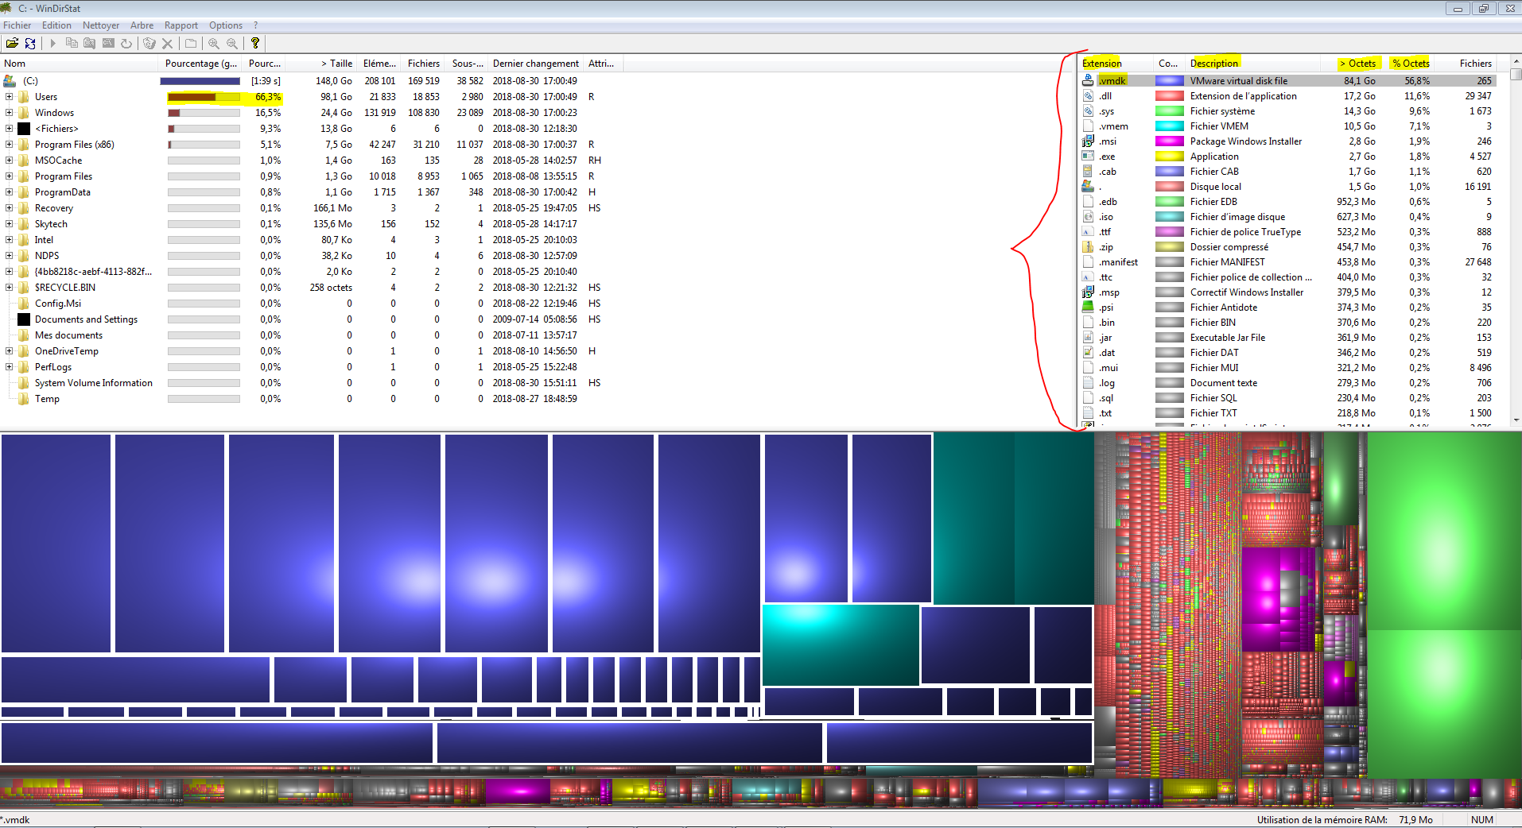This screenshot has width=1522, height=828.
Task: Click Delete to Recycle Bin icon
Action: [x=149, y=44]
